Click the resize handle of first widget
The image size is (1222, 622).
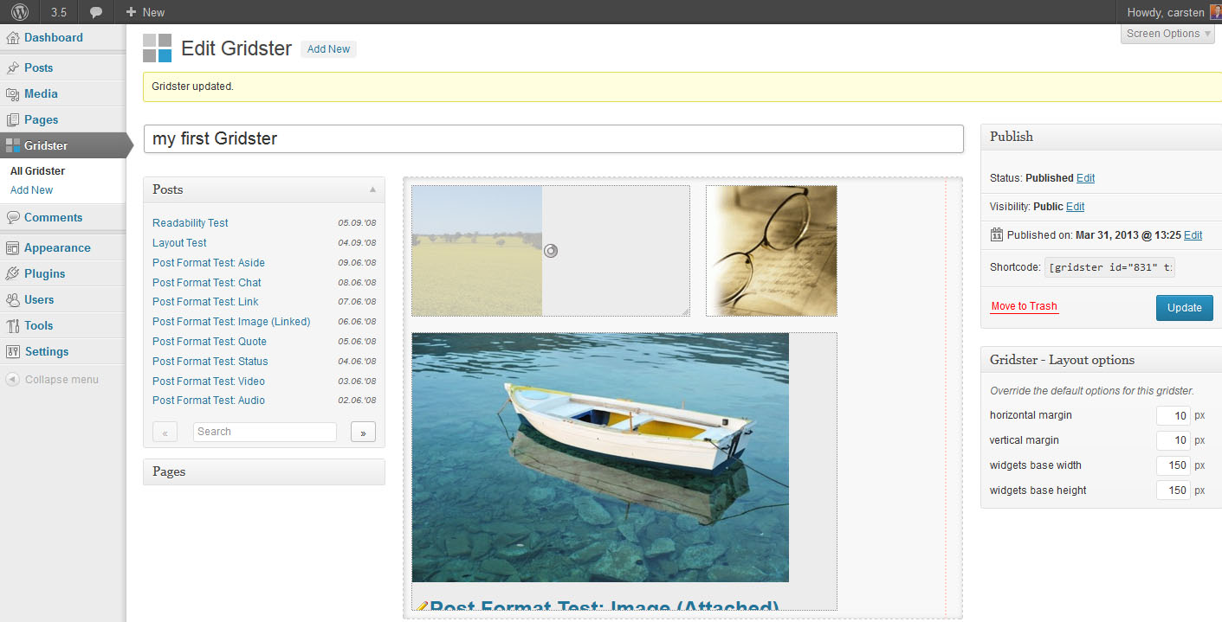click(685, 311)
